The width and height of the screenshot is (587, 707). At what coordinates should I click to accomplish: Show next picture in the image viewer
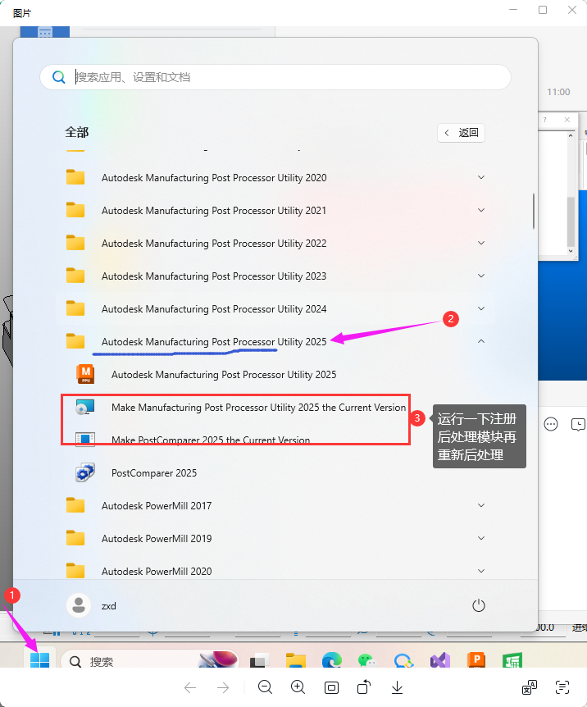223,687
